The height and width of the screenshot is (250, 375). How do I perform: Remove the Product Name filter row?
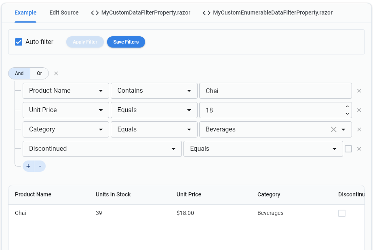(x=359, y=90)
